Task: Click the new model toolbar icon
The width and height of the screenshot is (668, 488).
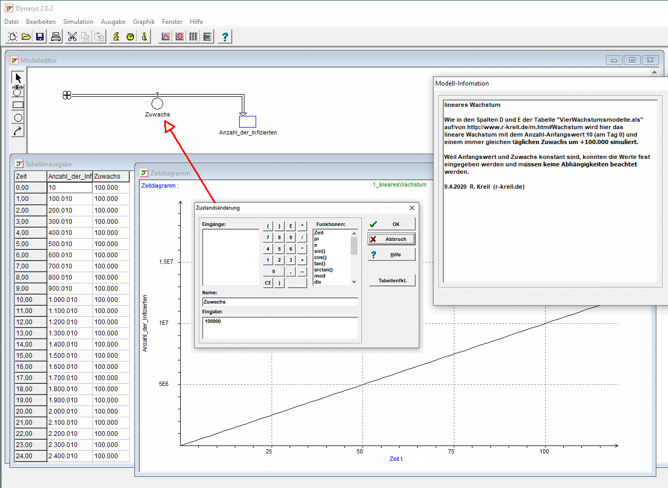Action: coord(13,37)
